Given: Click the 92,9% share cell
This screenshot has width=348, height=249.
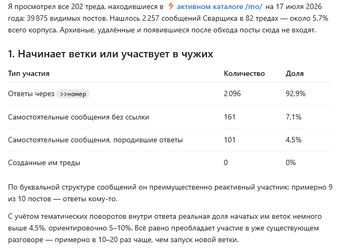Looking at the screenshot, I should [295, 94].
